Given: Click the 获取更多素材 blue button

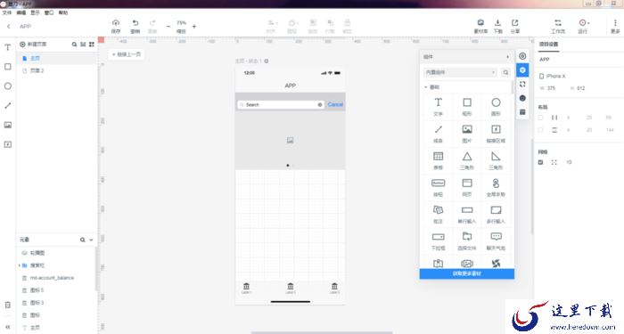Looking at the screenshot, I should click(x=467, y=273).
